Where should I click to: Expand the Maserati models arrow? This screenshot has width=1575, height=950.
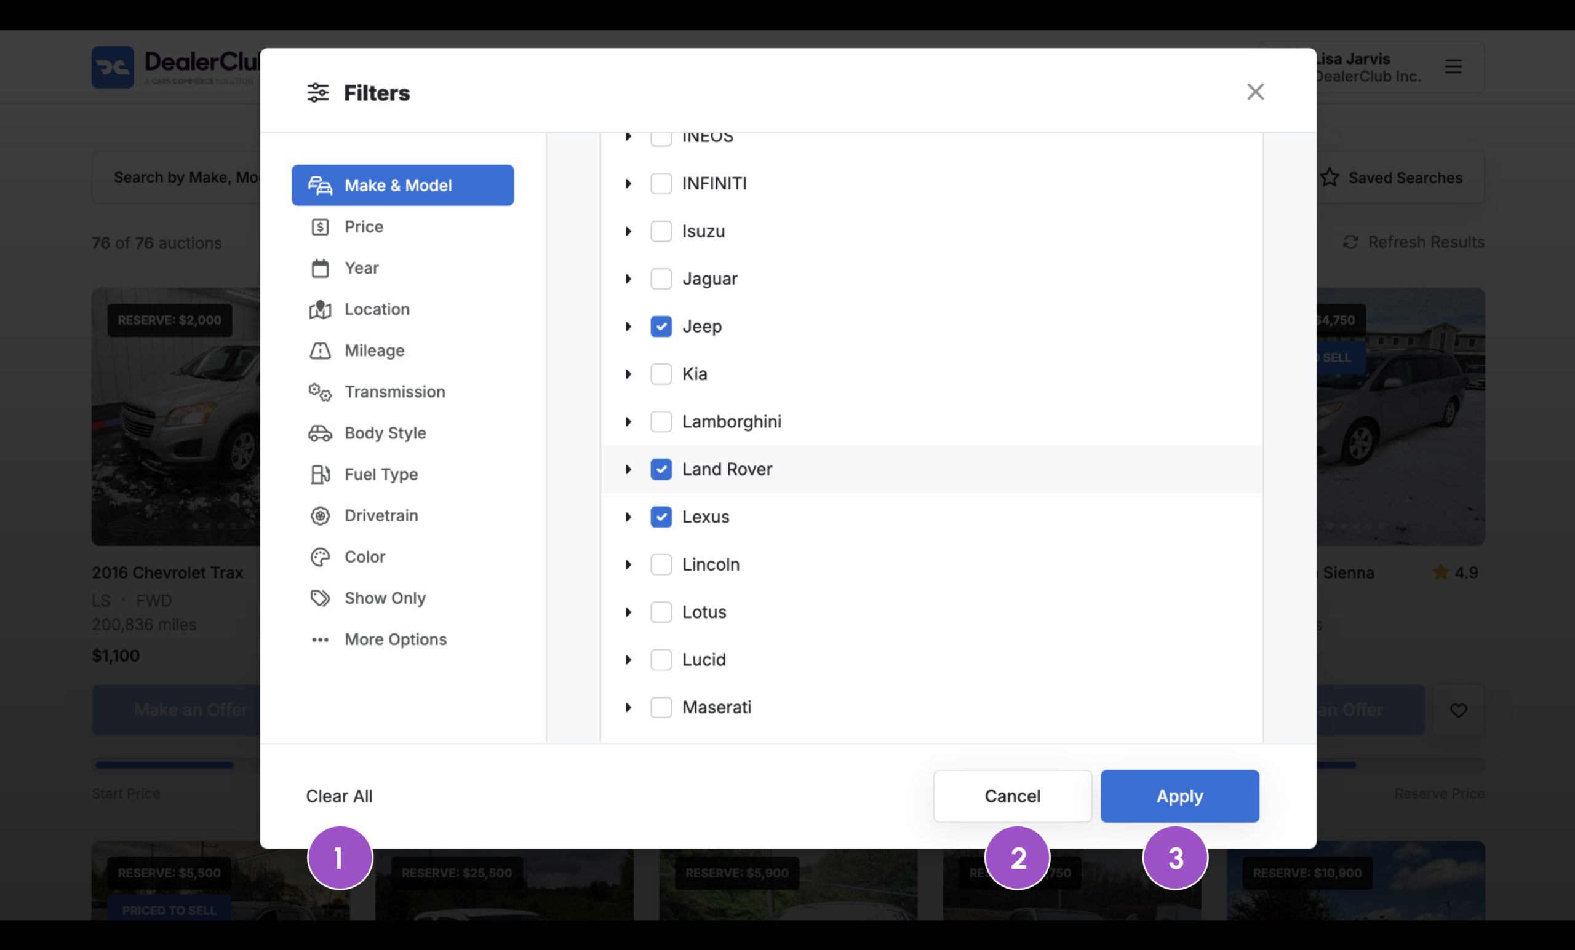pyautogui.click(x=628, y=707)
